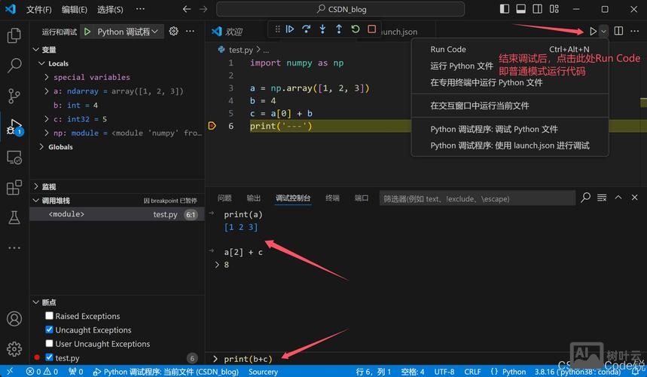The height and width of the screenshot is (377, 647).
Task: Click the debug Continue button
Action: pyautogui.click(x=289, y=29)
